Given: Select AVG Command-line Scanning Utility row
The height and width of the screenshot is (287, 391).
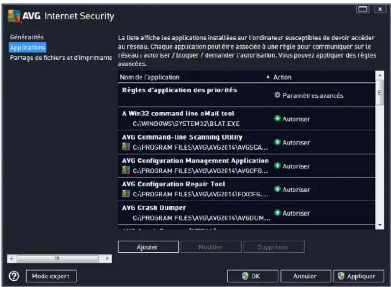Looking at the screenshot, I should (246, 142).
